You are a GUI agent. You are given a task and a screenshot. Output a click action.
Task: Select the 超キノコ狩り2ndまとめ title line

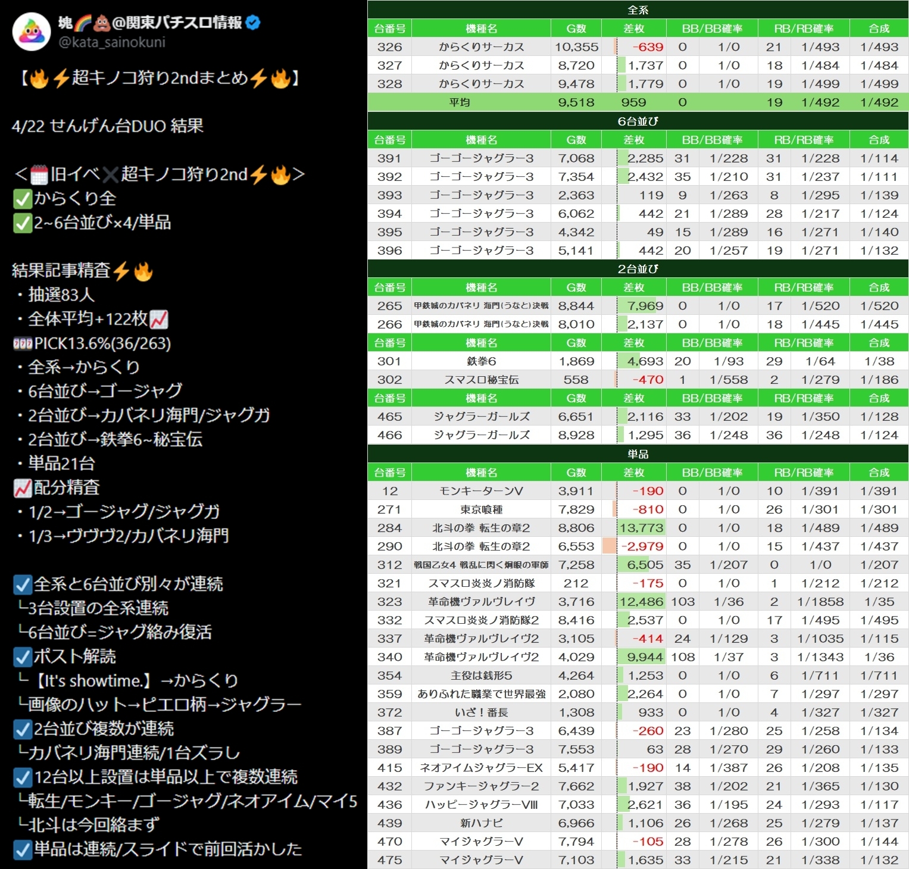click(x=159, y=78)
